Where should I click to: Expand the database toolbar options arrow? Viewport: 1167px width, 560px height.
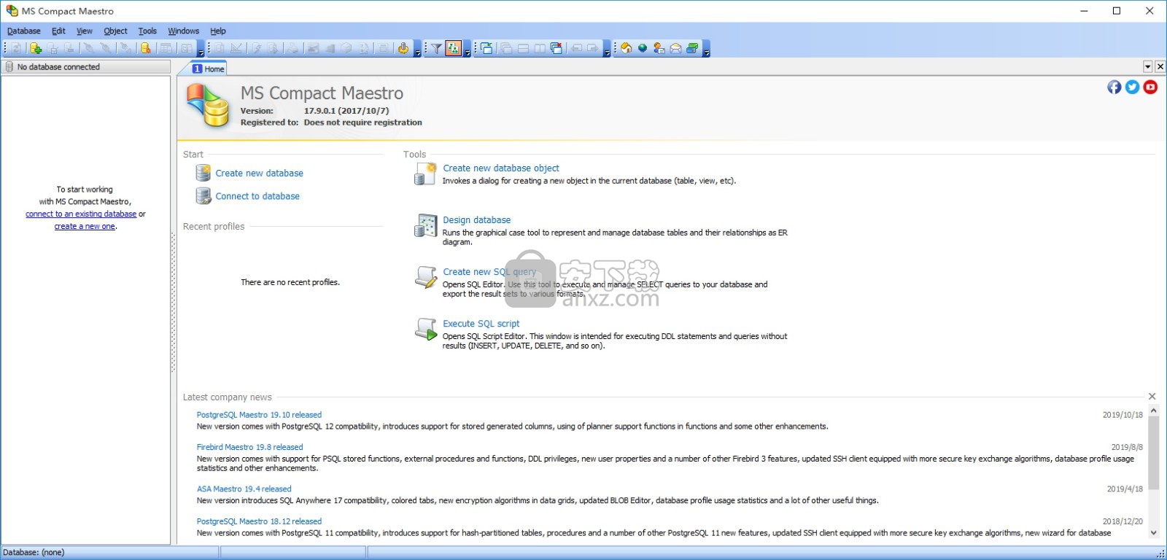201,50
